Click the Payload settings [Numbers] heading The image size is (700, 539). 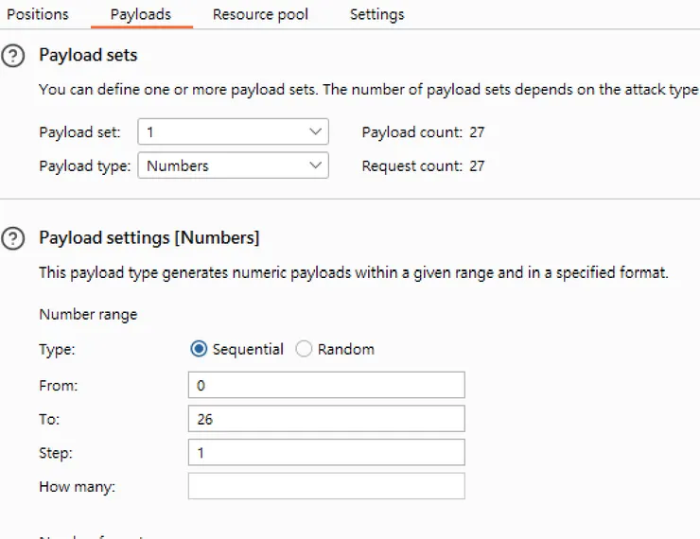click(x=149, y=237)
